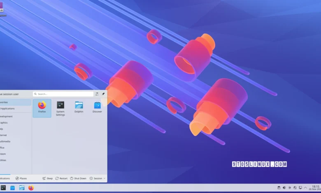
Task: Open the System category
Action: tap(16, 154)
